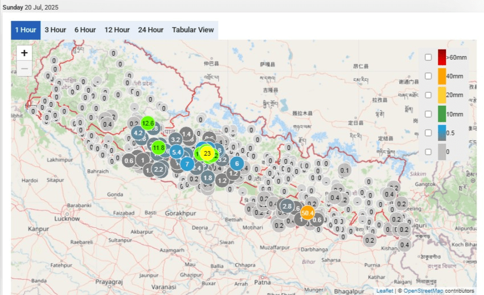Click the map zoom out minus button

[24, 69]
